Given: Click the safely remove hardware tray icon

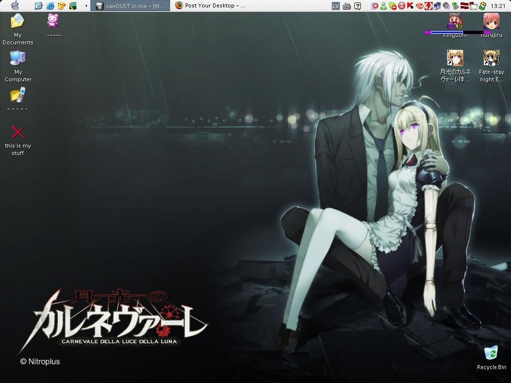Looking at the screenshot, I should click(x=455, y=6).
